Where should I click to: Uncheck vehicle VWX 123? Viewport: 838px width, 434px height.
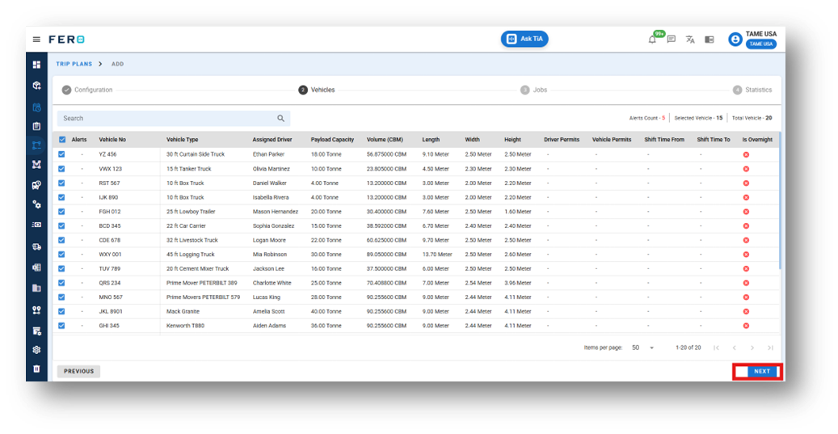pyautogui.click(x=61, y=169)
